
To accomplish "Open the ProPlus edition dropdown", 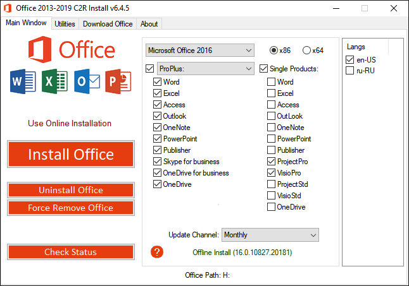I will pyautogui.click(x=206, y=69).
